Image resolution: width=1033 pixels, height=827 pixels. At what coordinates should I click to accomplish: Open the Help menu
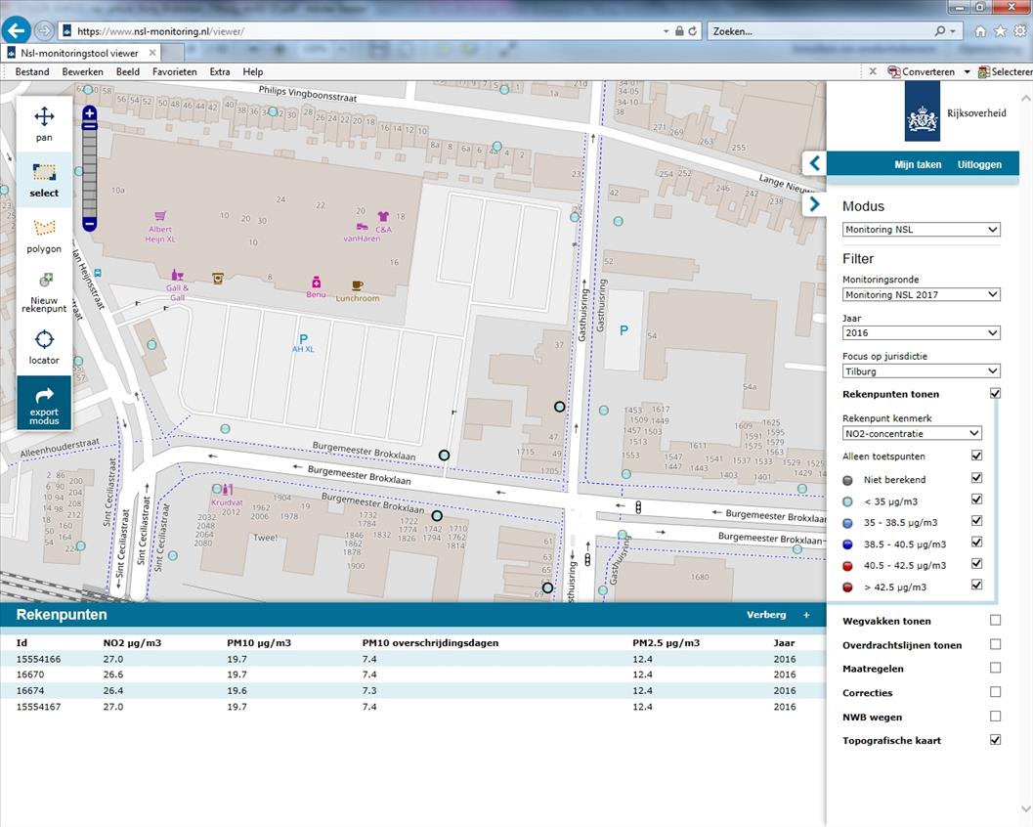(253, 71)
